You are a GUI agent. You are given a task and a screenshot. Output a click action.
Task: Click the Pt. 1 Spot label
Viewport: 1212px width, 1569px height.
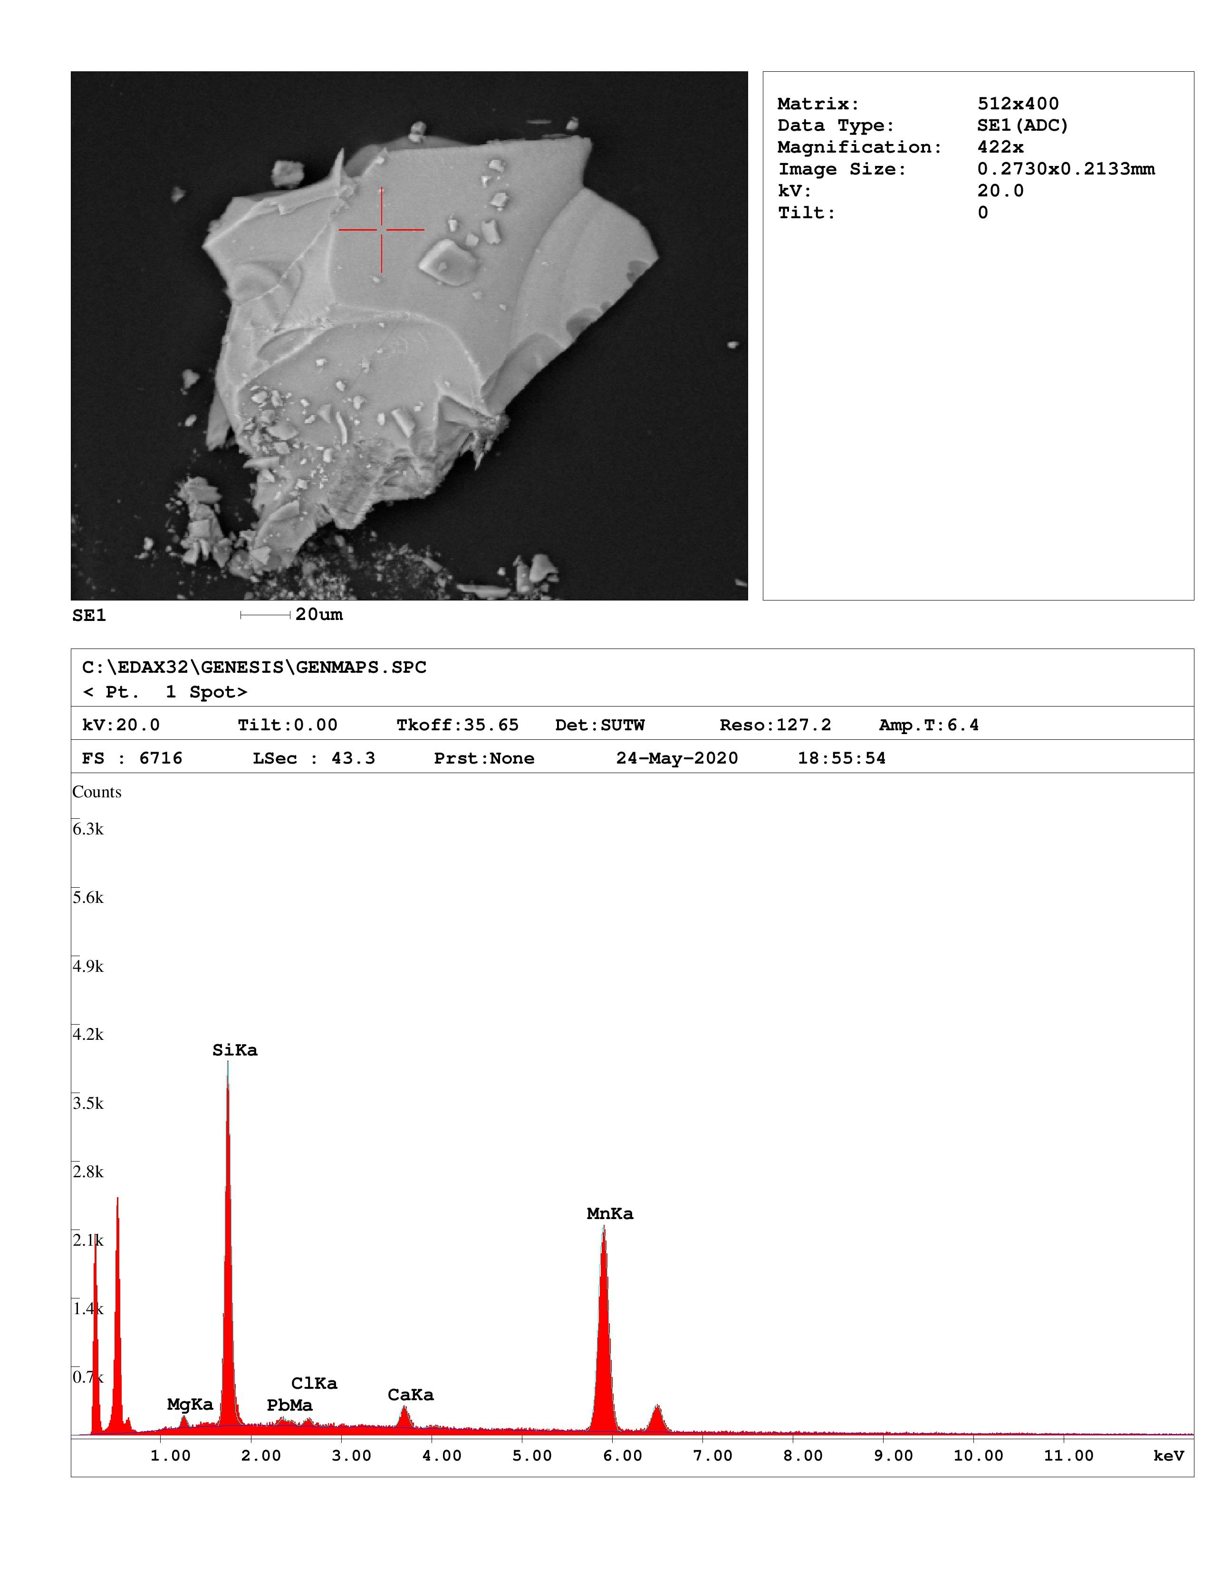[x=165, y=692]
